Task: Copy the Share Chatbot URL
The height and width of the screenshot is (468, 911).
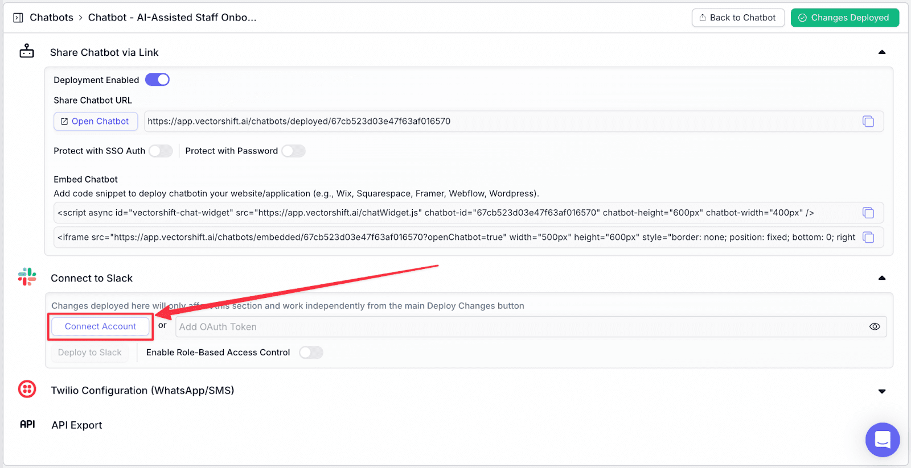Action: click(x=868, y=121)
